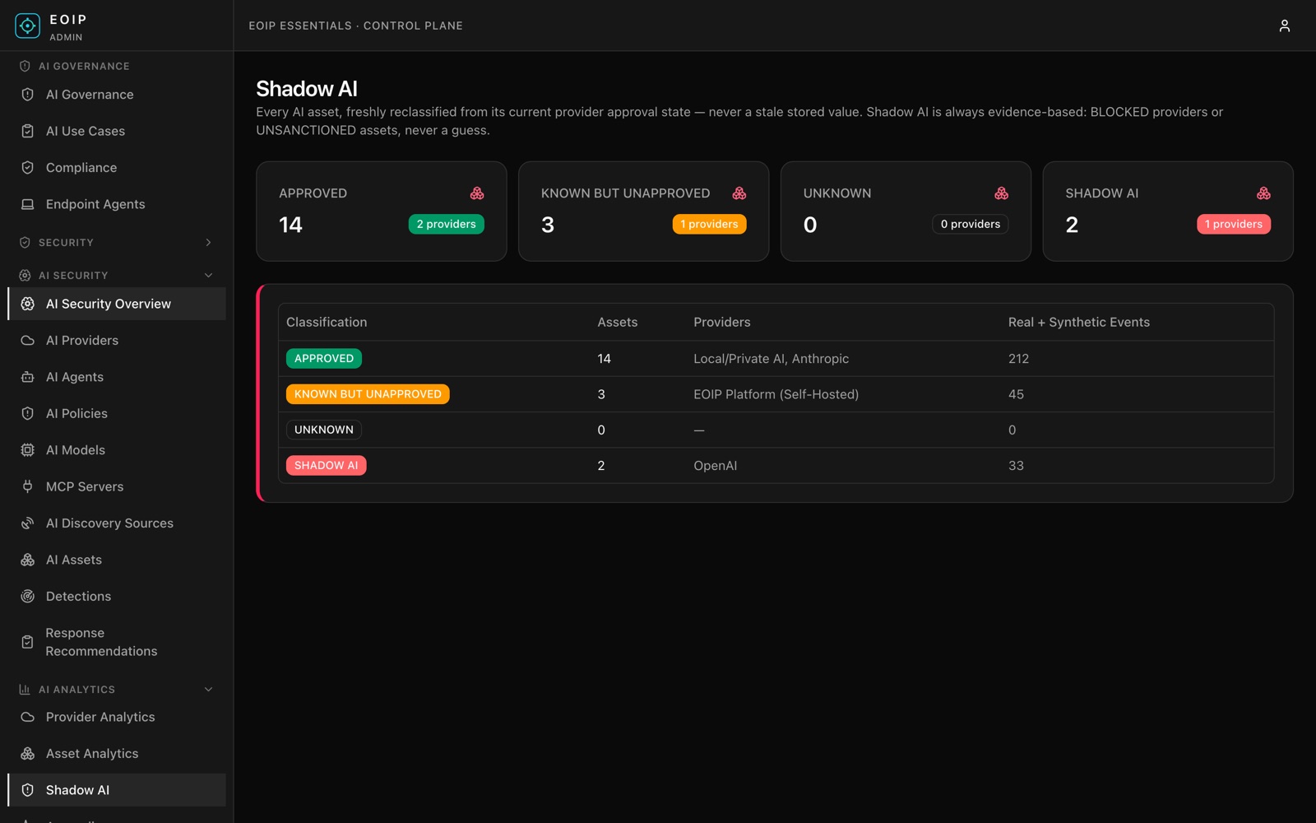Open AI Security Overview in sidebar

click(117, 304)
